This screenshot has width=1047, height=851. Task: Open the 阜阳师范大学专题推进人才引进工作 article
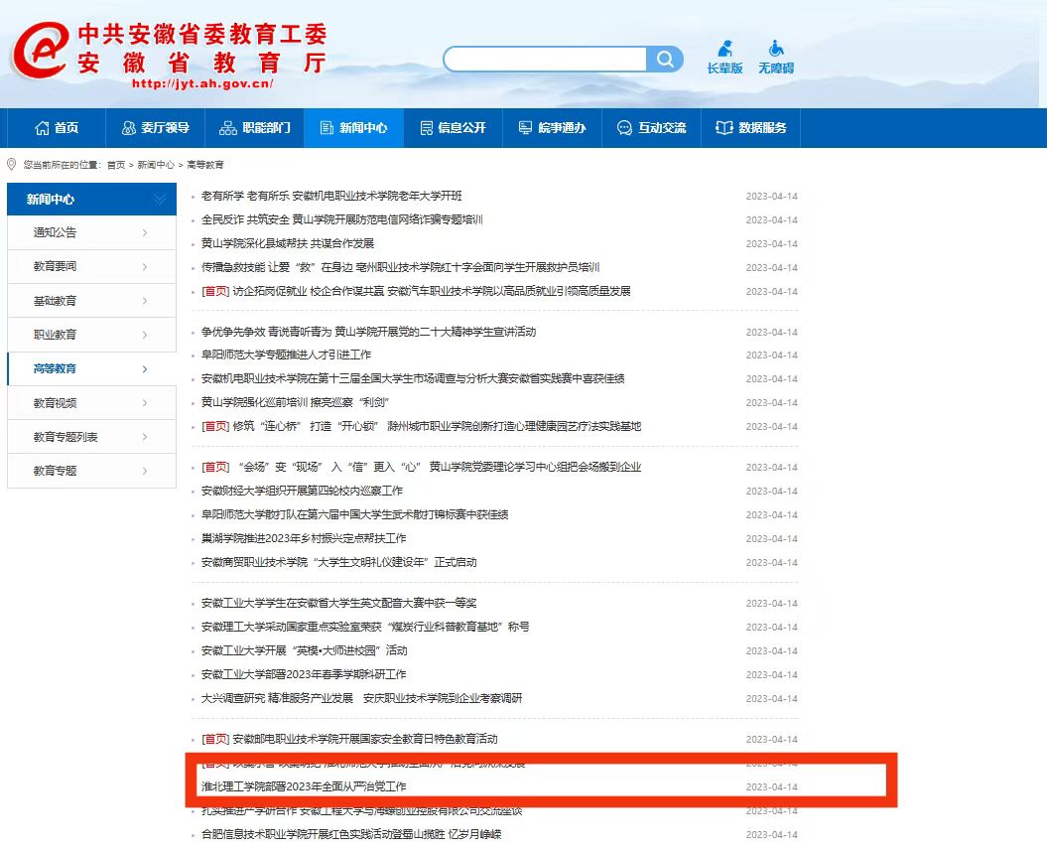pyautogui.click(x=286, y=355)
